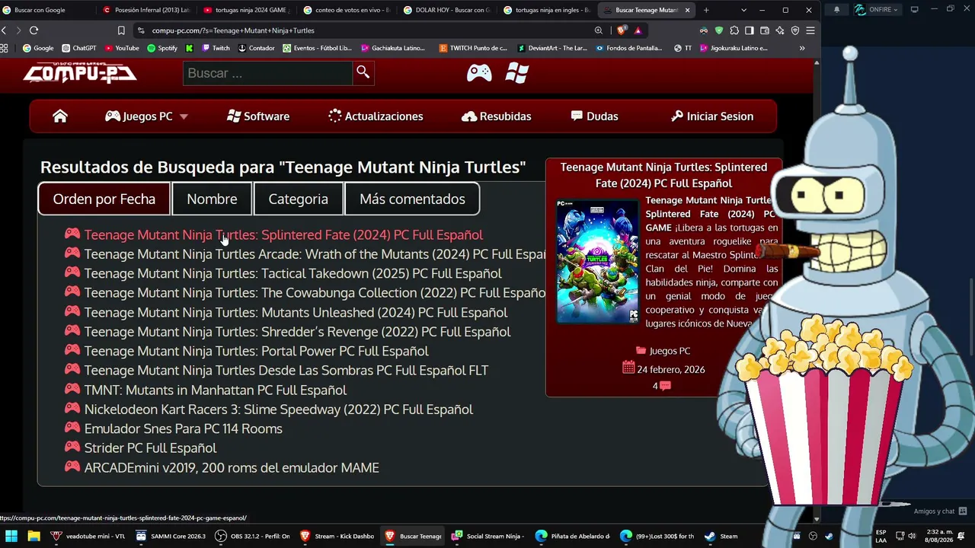Sort results by Categoria tab
This screenshot has height=548, width=975.
point(299,199)
